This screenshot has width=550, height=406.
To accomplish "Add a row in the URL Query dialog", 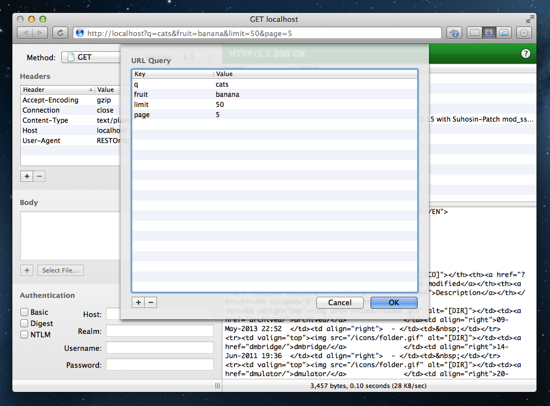I will [138, 302].
